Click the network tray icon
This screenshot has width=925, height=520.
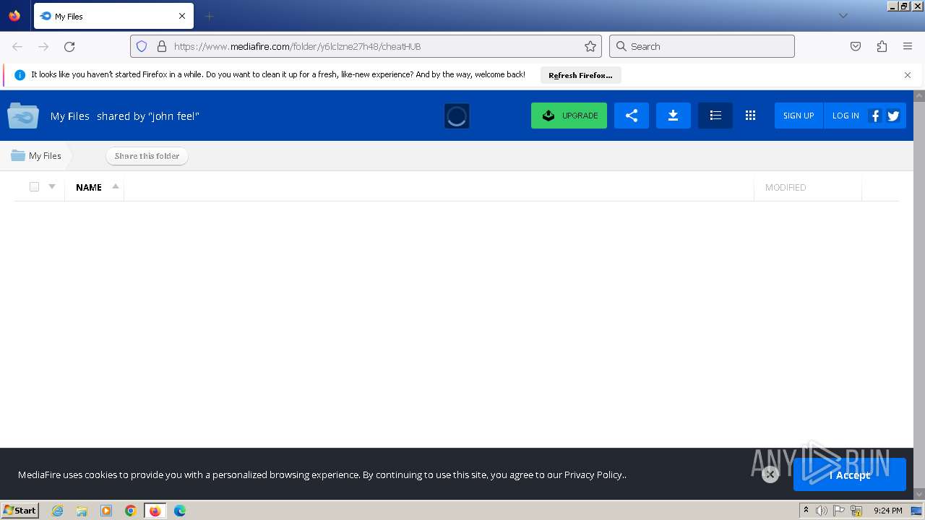[x=856, y=511]
